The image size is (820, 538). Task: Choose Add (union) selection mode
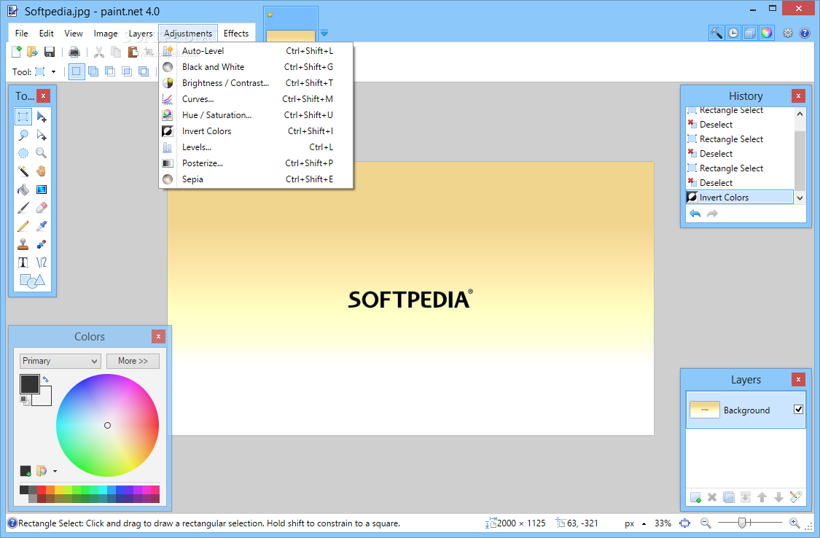click(x=93, y=71)
